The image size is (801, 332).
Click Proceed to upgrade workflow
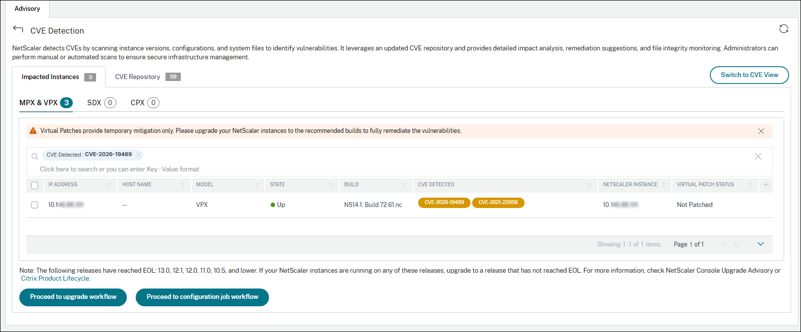[x=73, y=297]
